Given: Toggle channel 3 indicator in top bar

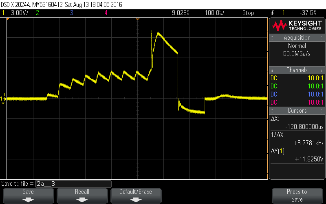Looking at the screenshot, I should click(71, 13).
